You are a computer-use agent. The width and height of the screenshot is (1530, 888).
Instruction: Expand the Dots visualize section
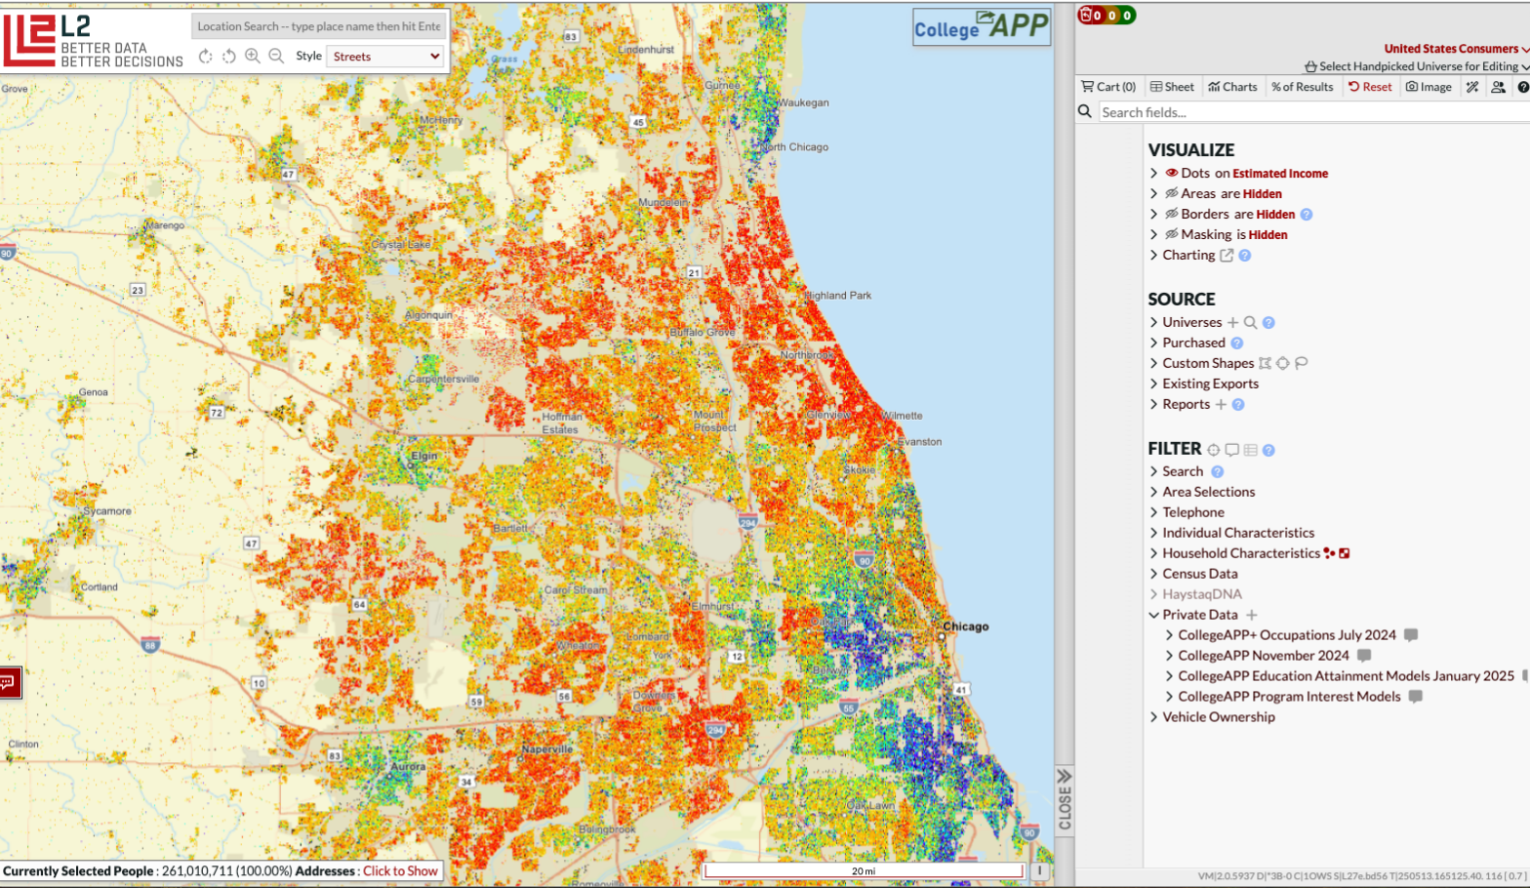click(x=1154, y=173)
